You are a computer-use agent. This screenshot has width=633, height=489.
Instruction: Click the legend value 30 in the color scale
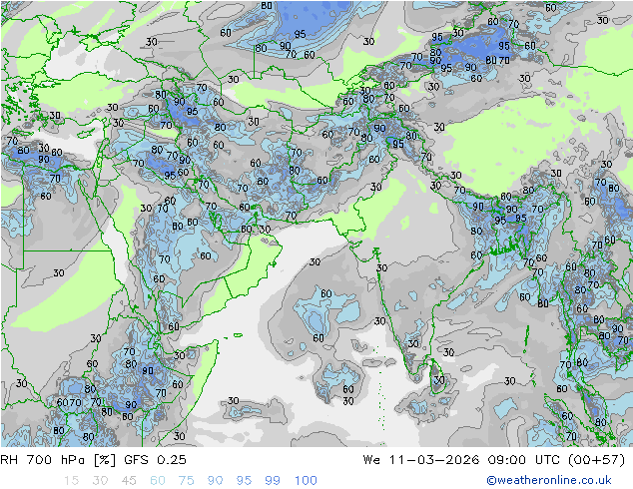click(x=100, y=481)
